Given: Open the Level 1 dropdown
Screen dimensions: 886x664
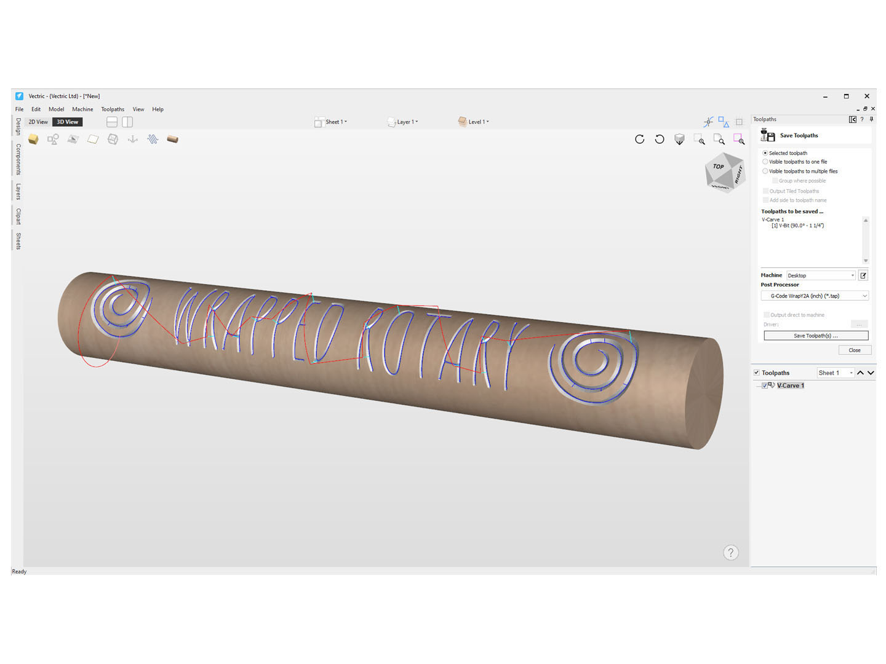Looking at the screenshot, I should 474,122.
